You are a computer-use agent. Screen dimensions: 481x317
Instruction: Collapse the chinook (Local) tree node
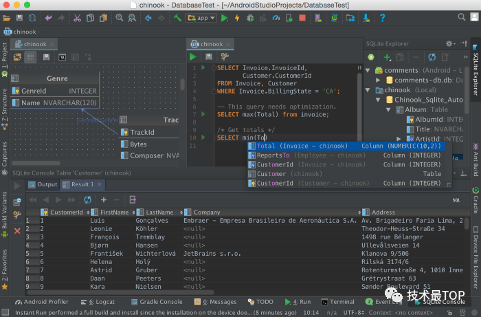[368, 90]
